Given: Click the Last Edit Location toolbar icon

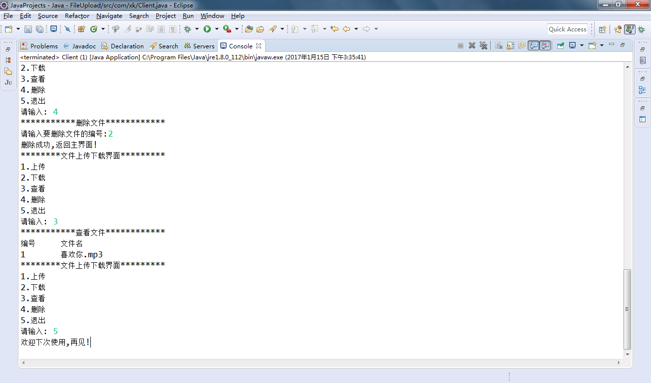Looking at the screenshot, I should [334, 29].
